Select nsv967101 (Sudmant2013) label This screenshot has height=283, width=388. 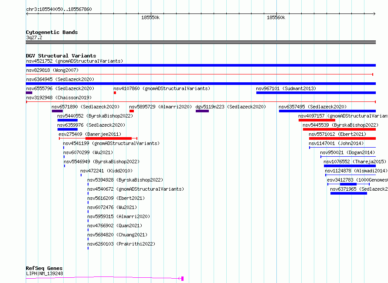(x=286, y=88)
